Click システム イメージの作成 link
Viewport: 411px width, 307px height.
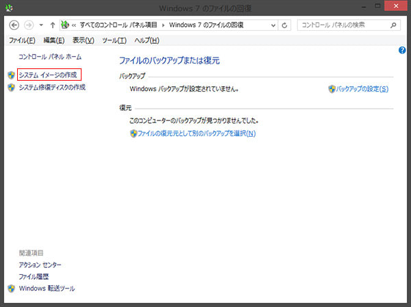coord(48,75)
